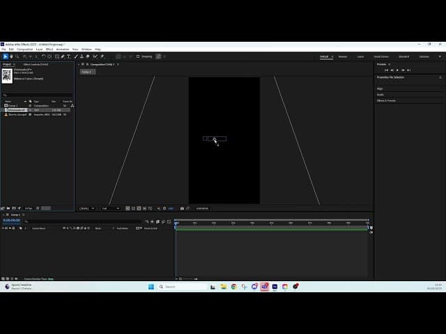Select the Pen tool
Image resolution: width=446 pixels, height=334 pixels.
coord(62,56)
